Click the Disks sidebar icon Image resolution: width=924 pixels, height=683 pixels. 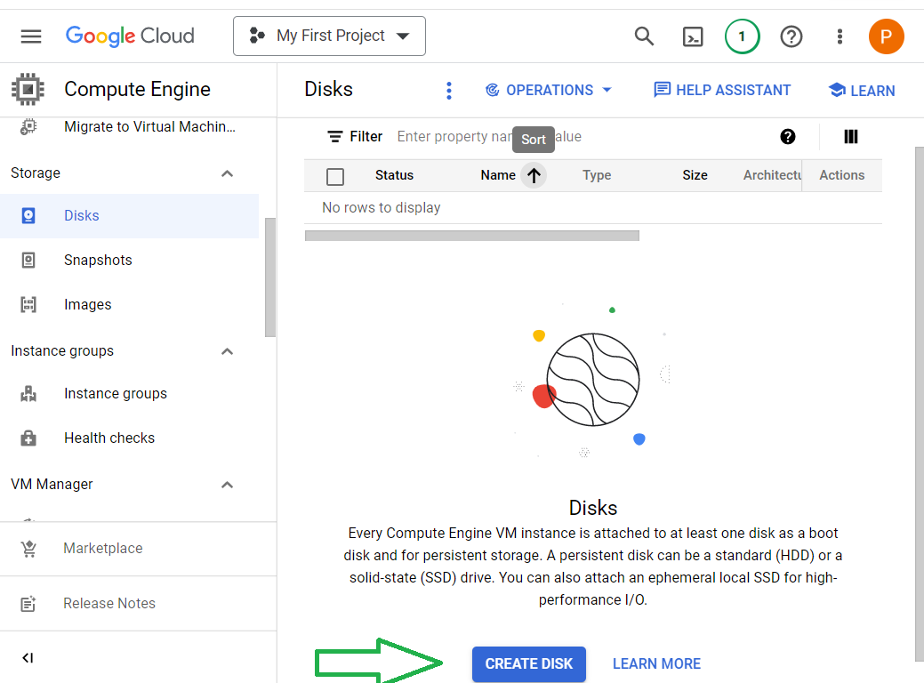(x=28, y=216)
